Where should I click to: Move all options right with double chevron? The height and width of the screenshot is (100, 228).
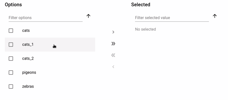pyautogui.click(x=113, y=44)
